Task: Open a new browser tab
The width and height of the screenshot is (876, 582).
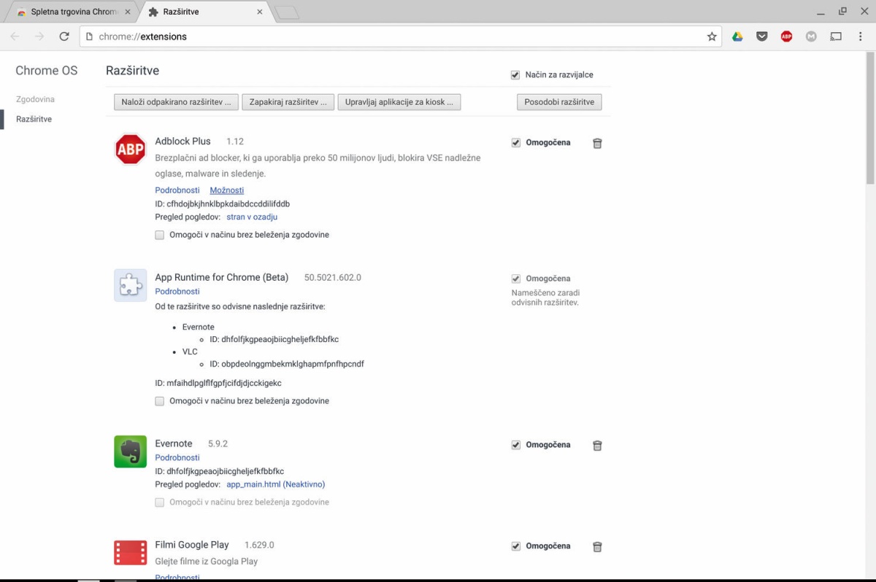Action: coord(287,13)
